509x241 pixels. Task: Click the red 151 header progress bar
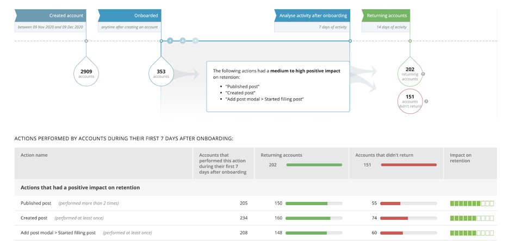pos(409,165)
